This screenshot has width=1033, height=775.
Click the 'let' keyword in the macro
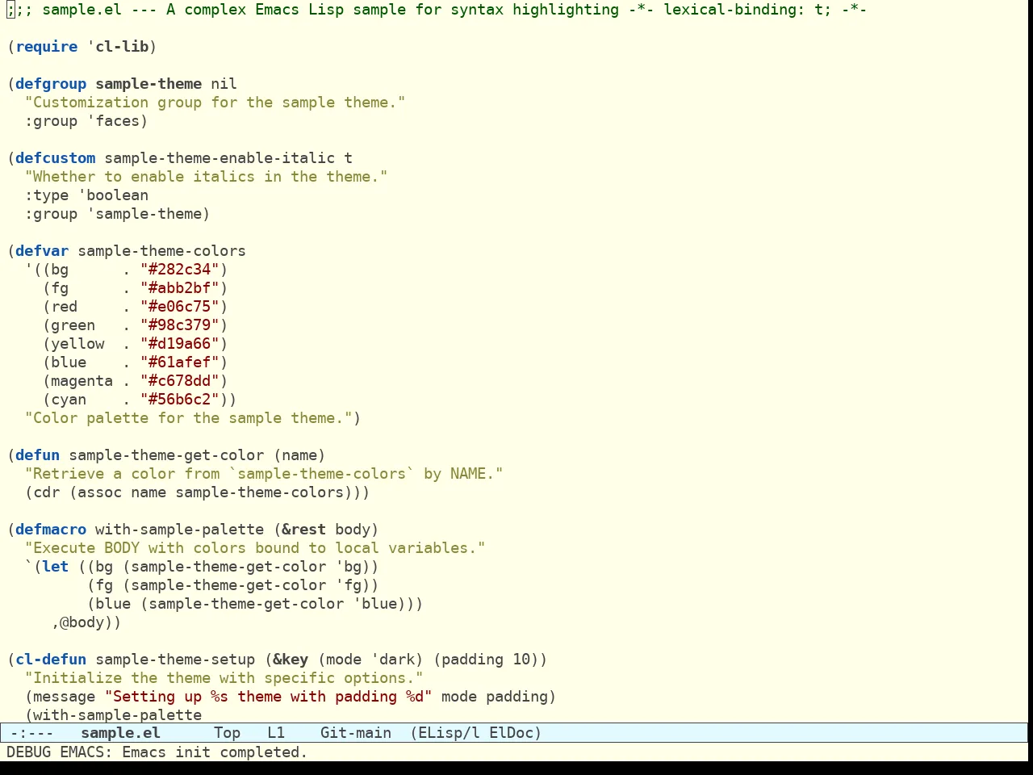point(56,567)
